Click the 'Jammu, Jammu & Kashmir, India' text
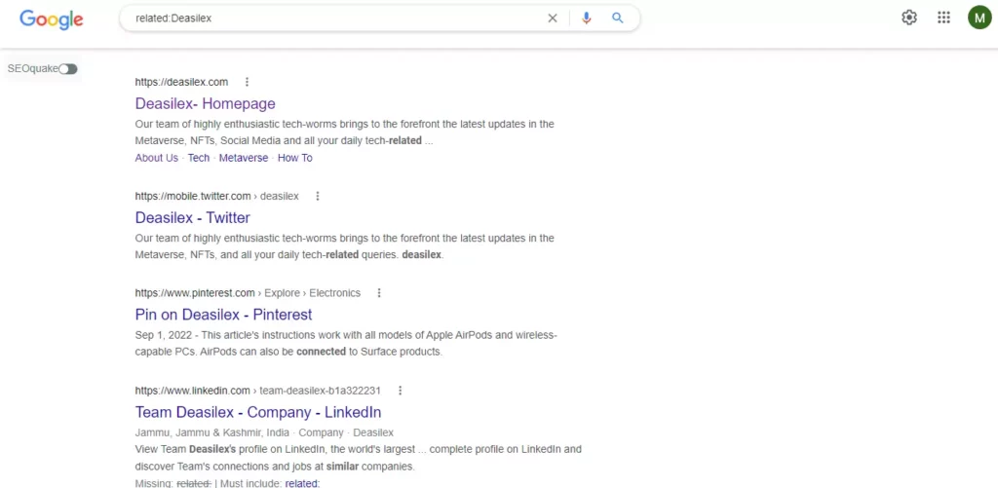Viewport: 998px width, 488px height. pyautogui.click(x=212, y=432)
